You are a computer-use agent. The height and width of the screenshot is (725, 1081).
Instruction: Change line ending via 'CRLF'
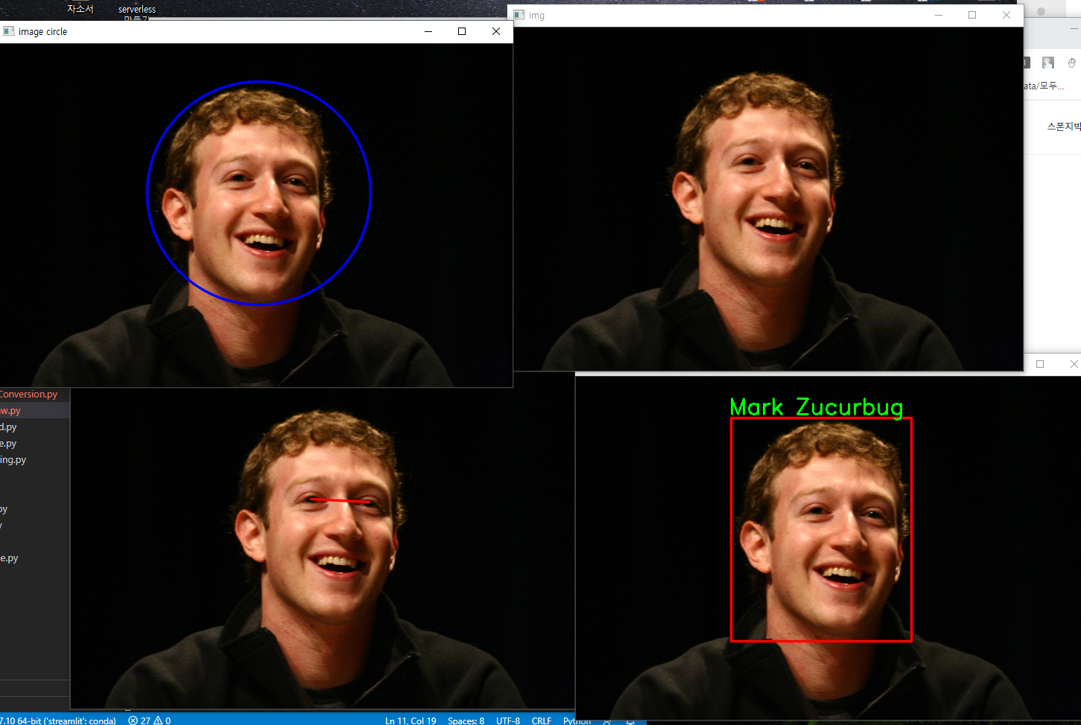click(x=542, y=721)
